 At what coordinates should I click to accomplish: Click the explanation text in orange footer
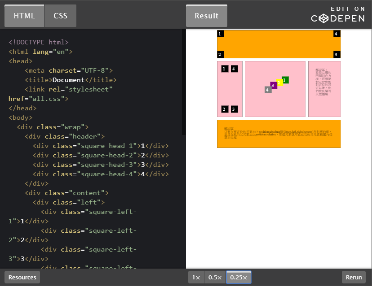coord(278,133)
